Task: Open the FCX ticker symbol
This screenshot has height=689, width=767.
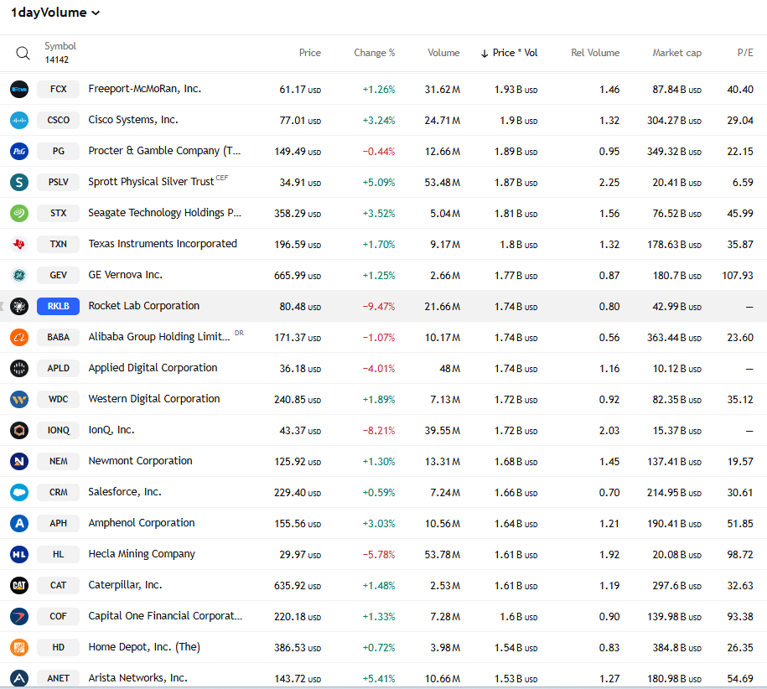Action: [x=58, y=89]
